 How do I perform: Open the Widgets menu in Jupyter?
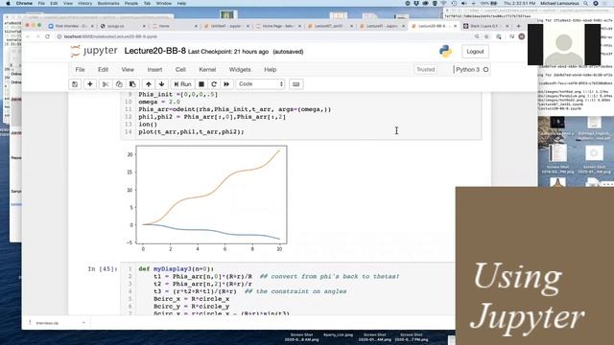240,70
